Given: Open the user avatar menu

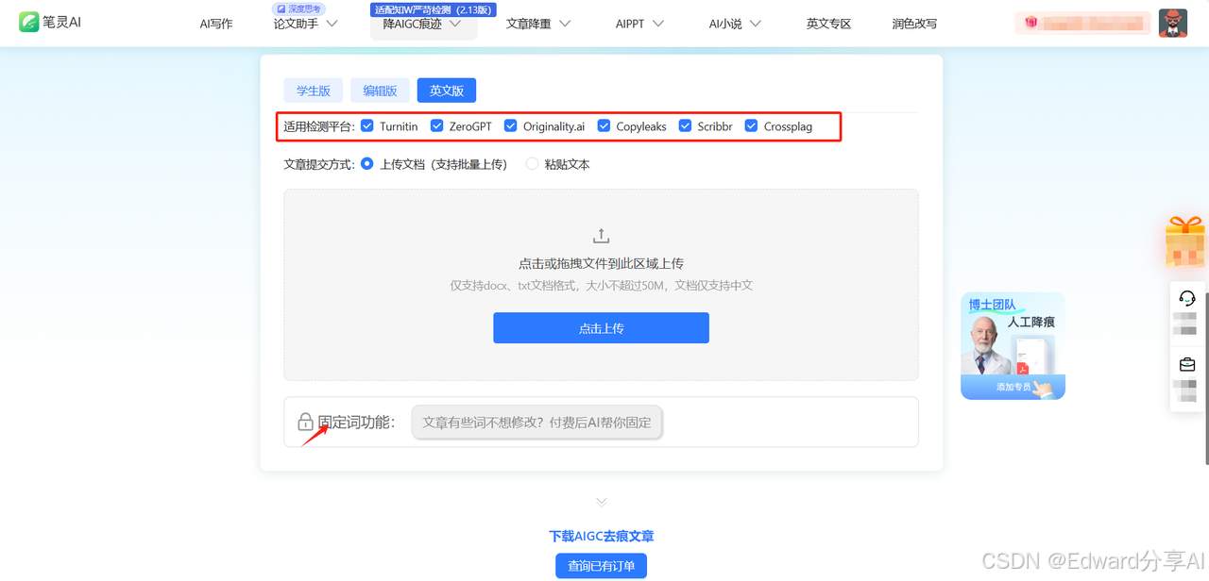Looking at the screenshot, I should click(1172, 23).
